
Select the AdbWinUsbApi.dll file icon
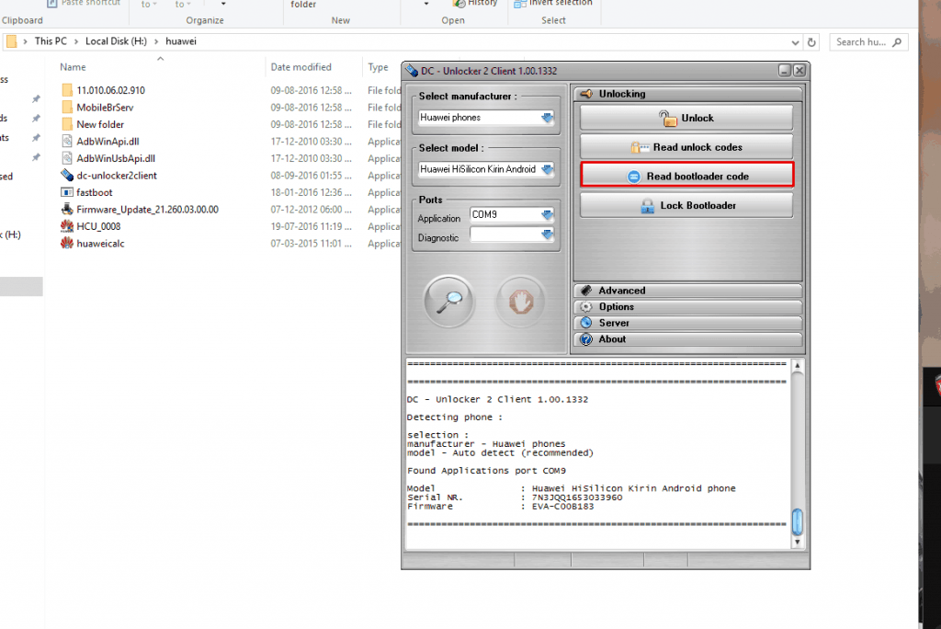(67, 158)
